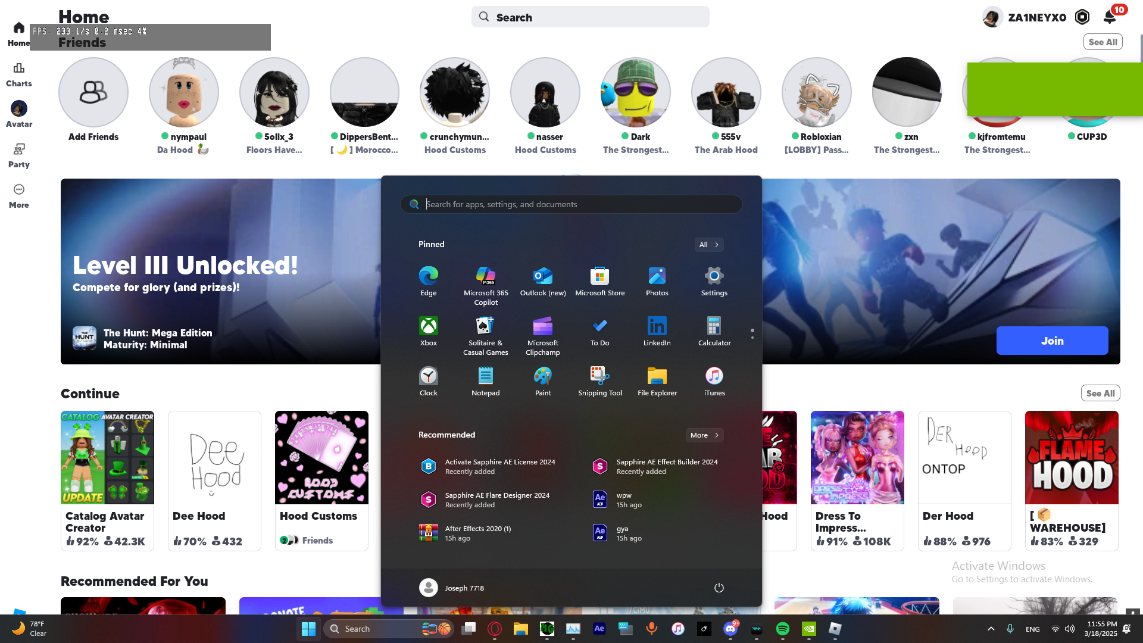Image resolution: width=1143 pixels, height=643 pixels.
Task: Open the To Do app
Action: click(x=599, y=331)
